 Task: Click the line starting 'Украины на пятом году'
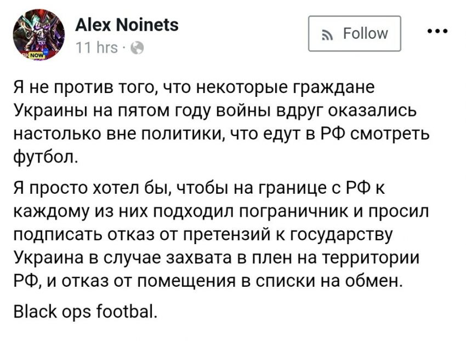point(215,111)
